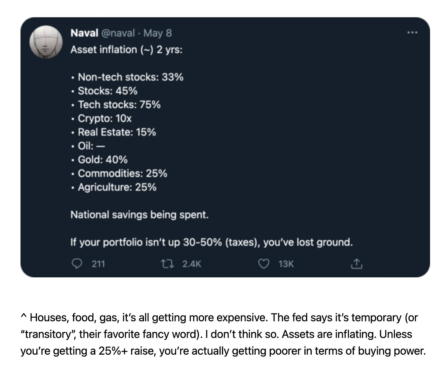Open the May 8 tweet timestamp
This screenshot has height=373, width=445.
point(158,33)
